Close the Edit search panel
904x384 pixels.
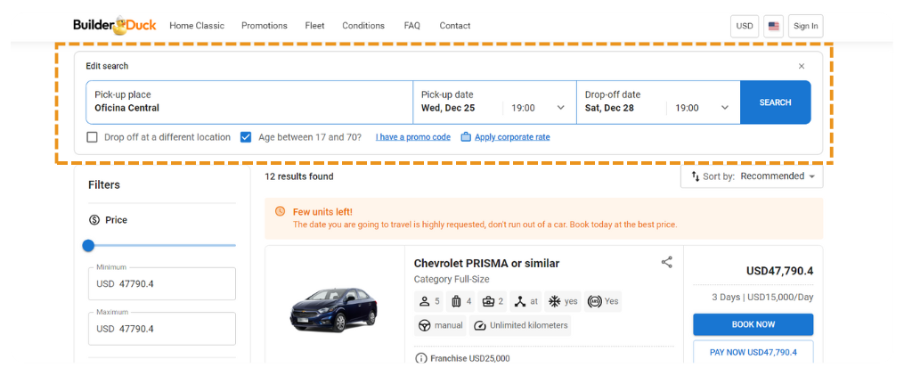point(801,66)
